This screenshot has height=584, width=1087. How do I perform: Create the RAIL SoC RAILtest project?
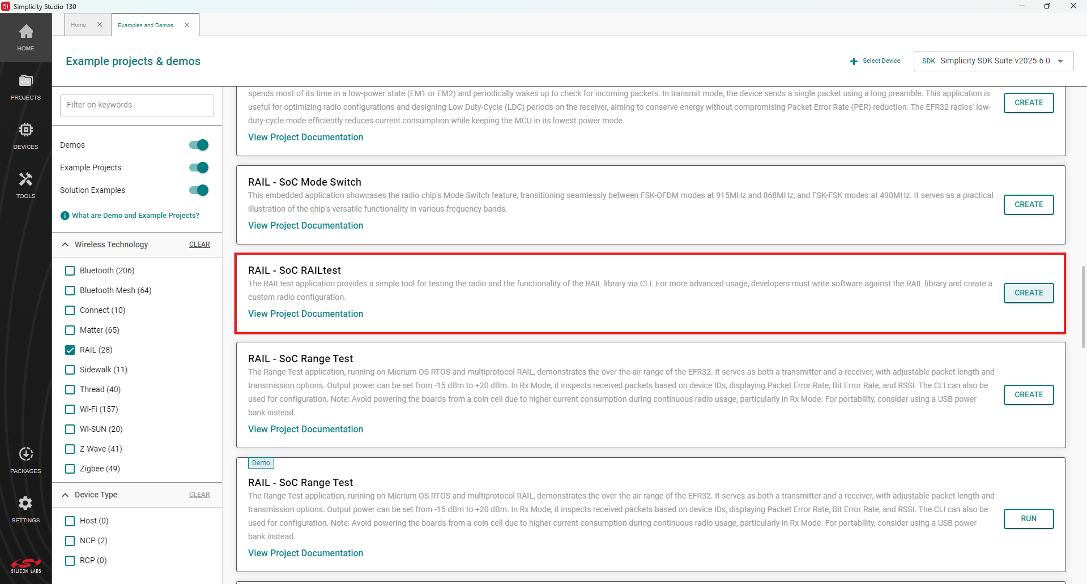pyautogui.click(x=1028, y=293)
